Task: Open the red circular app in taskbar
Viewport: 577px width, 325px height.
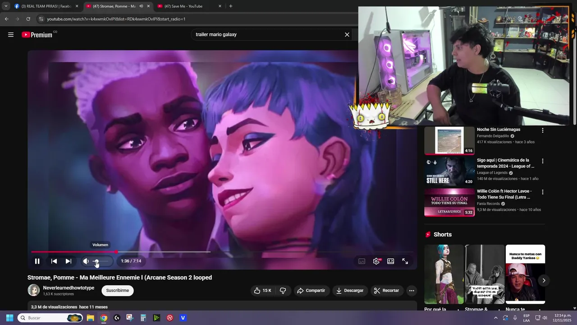Action: pos(170,318)
